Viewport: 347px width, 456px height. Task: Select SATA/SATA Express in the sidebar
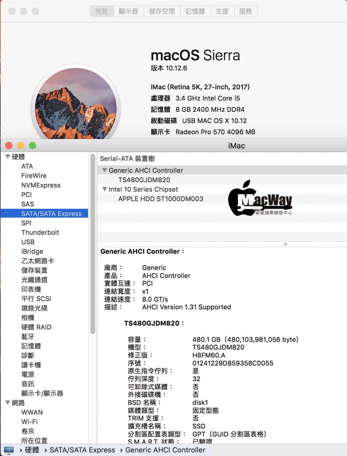pyautogui.click(x=44, y=214)
